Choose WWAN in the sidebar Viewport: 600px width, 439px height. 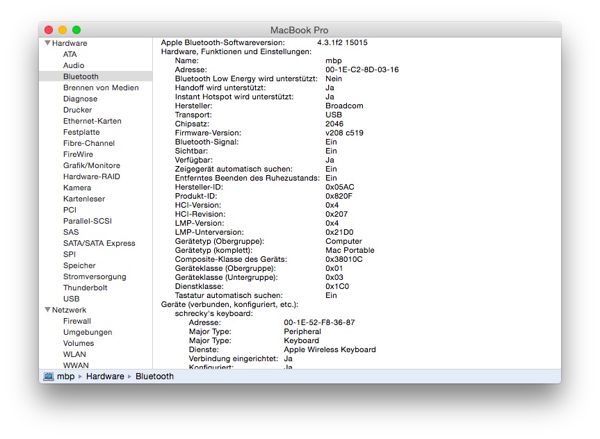pos(76,365)
